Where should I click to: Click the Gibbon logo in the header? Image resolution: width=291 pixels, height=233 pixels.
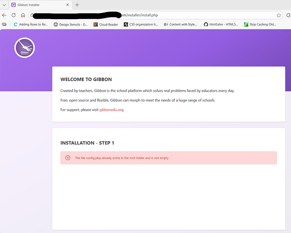coord(25,48)
